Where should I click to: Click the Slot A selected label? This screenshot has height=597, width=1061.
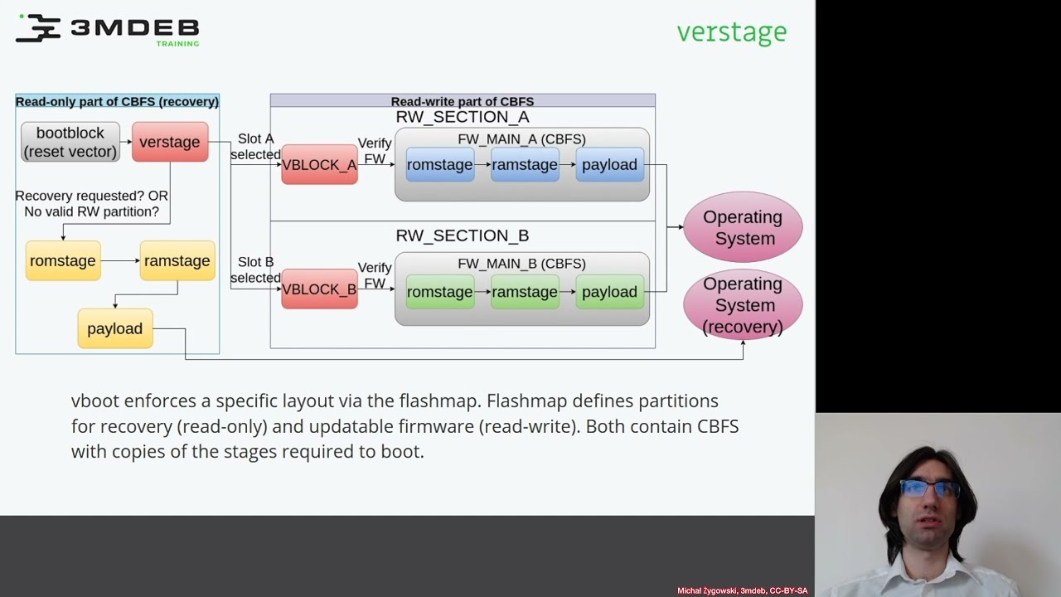pyautogui.click(x=255, y=147)
